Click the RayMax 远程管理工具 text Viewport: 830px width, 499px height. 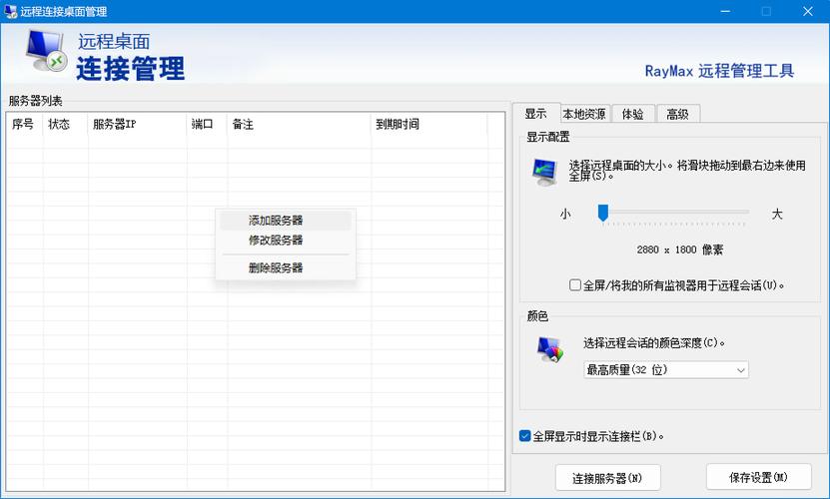(x=719, y=71)
